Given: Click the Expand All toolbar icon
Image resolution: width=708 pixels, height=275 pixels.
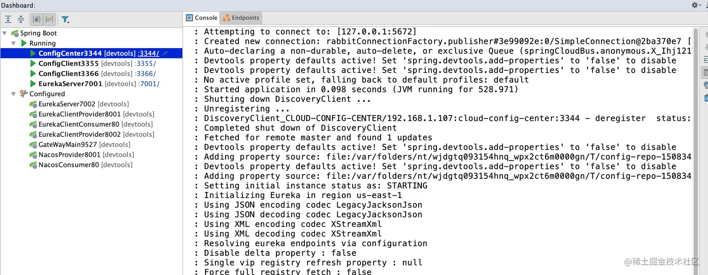Looking at the screenshot, I should click(8, 20).
